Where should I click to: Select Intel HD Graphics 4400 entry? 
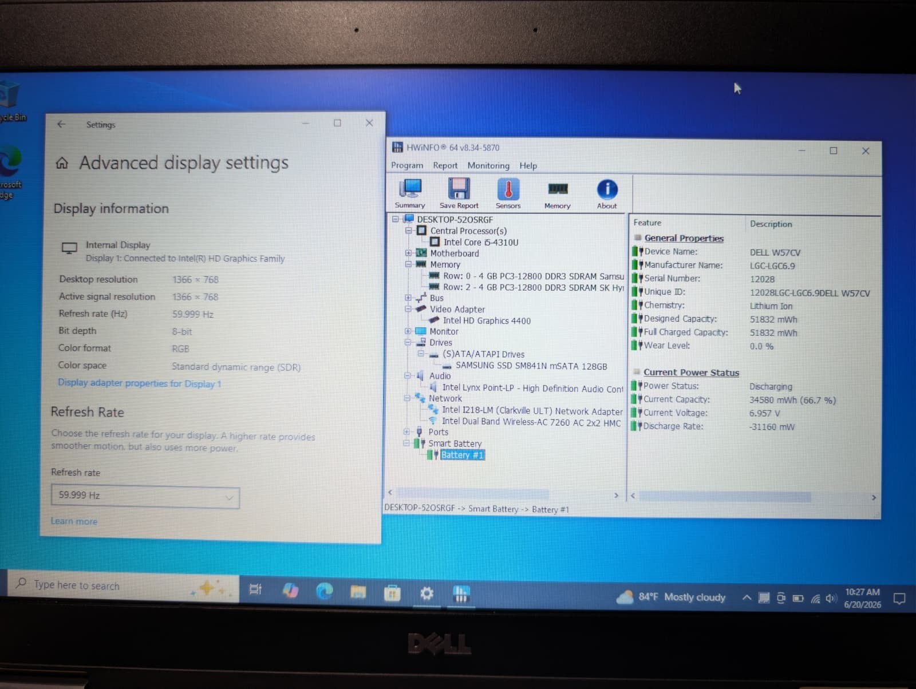point(487,320)
